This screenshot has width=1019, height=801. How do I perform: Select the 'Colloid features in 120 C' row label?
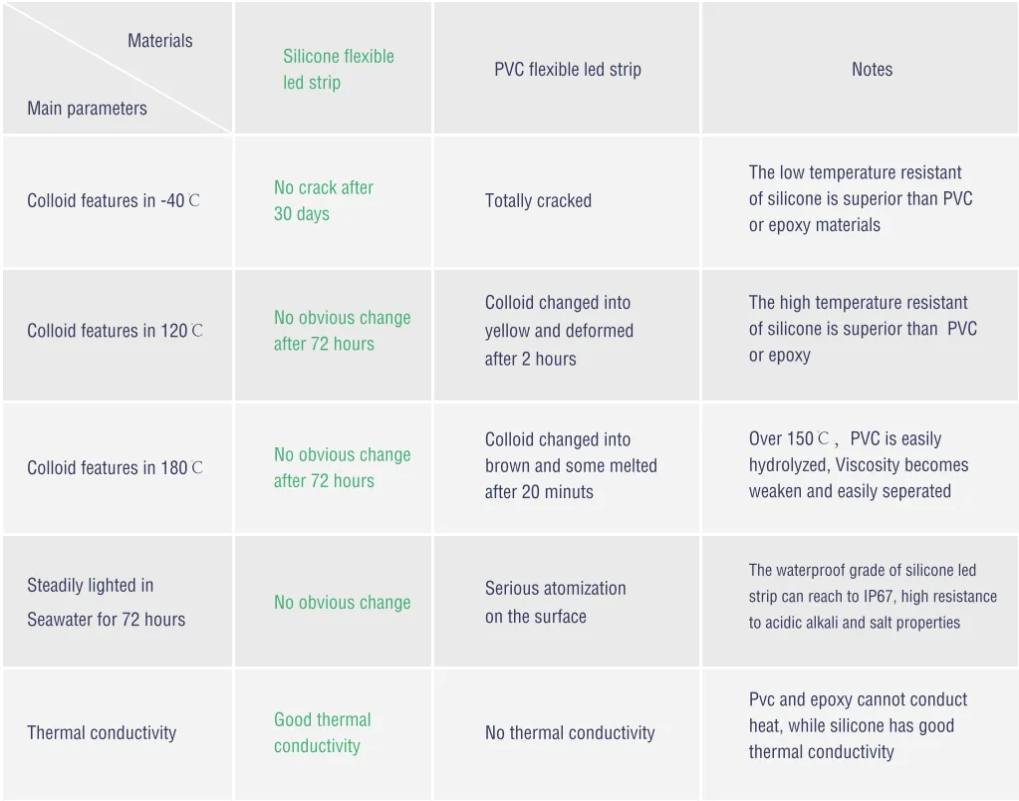[x=115, y=331]
